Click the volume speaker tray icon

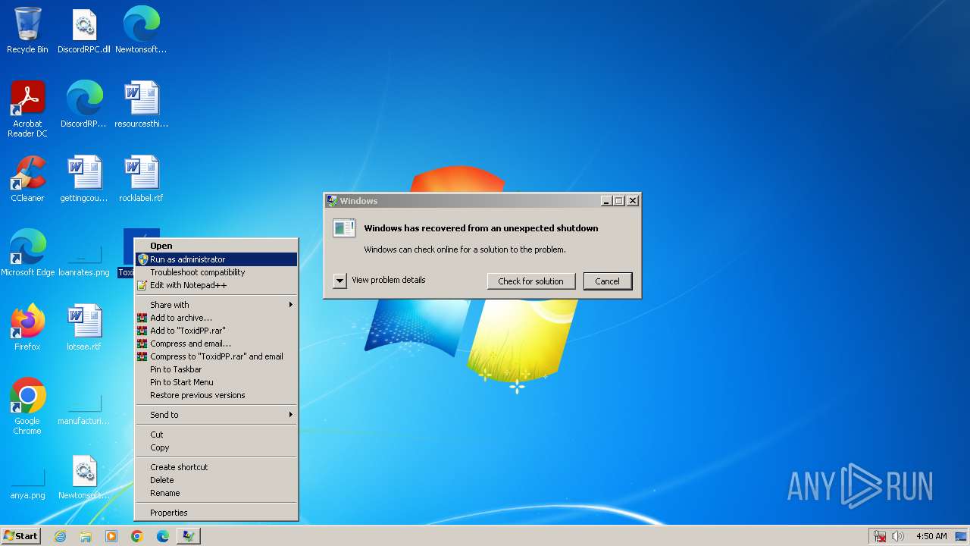(898, 536)
